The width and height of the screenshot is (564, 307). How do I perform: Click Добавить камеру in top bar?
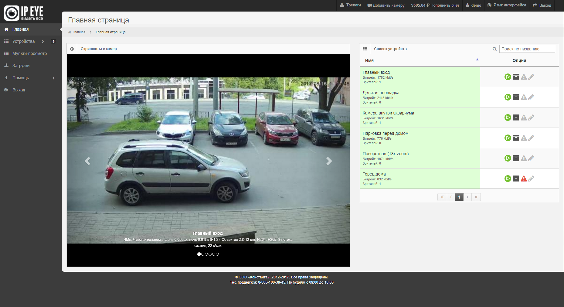coord(386,5)
